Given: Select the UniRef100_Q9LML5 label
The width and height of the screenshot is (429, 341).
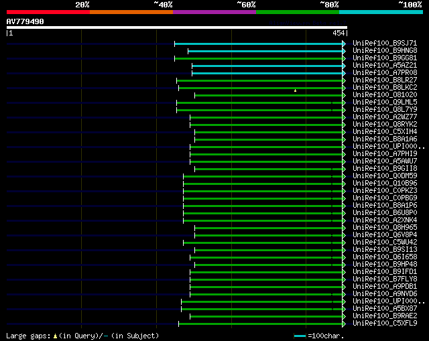Looking at the screenshot, I should click(385, 103).
